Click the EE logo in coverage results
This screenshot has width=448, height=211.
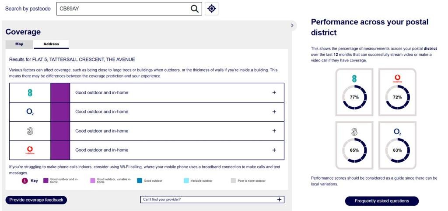(30, 92)
